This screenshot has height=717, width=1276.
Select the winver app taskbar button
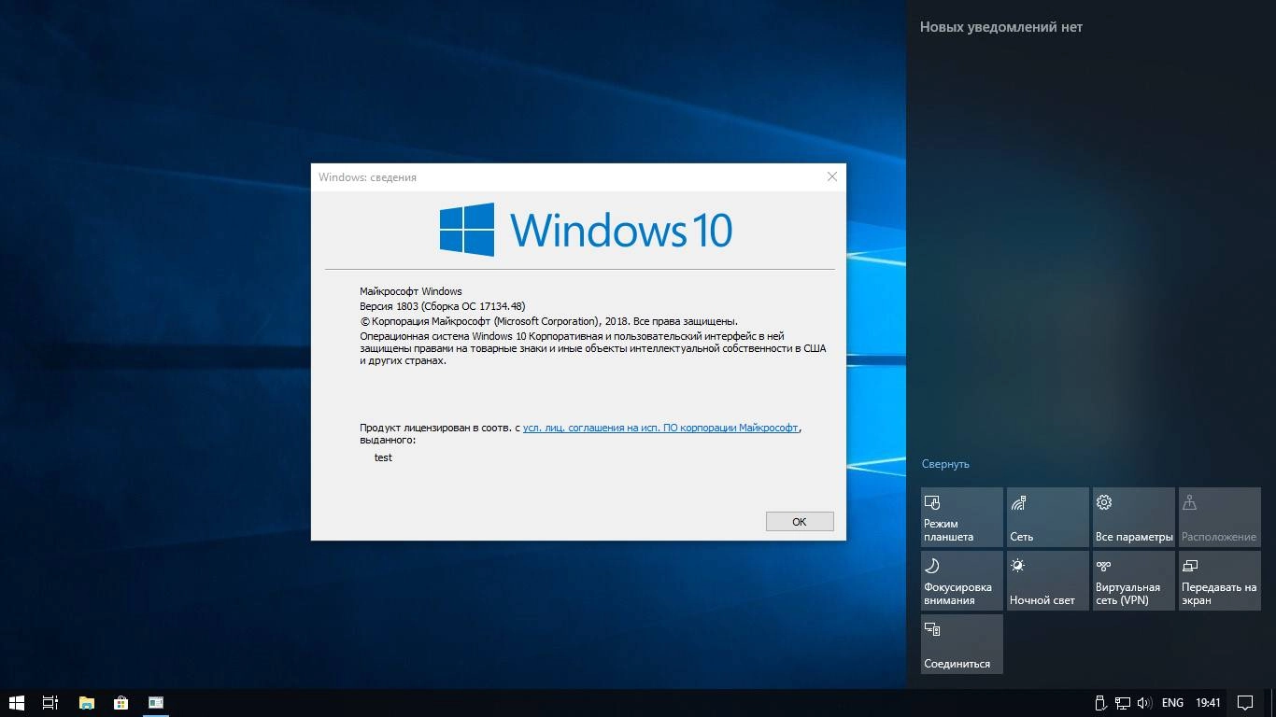point(156,703)
